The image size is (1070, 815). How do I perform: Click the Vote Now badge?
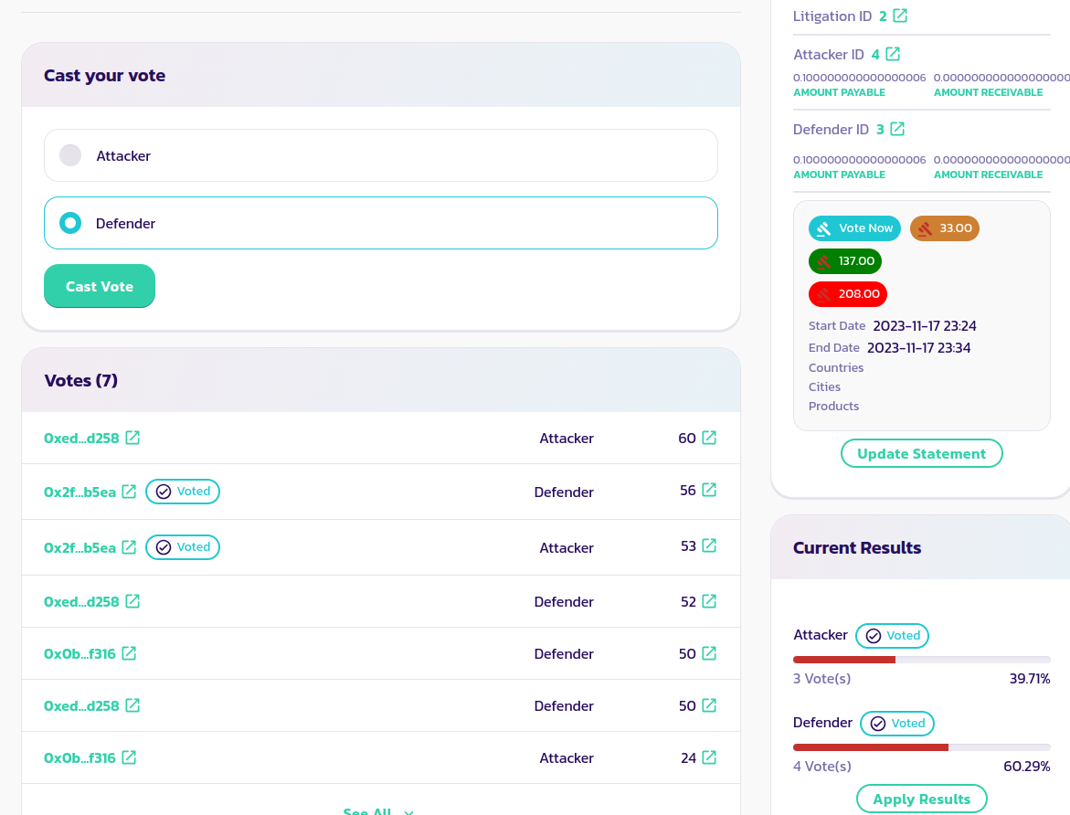(854, 228)
